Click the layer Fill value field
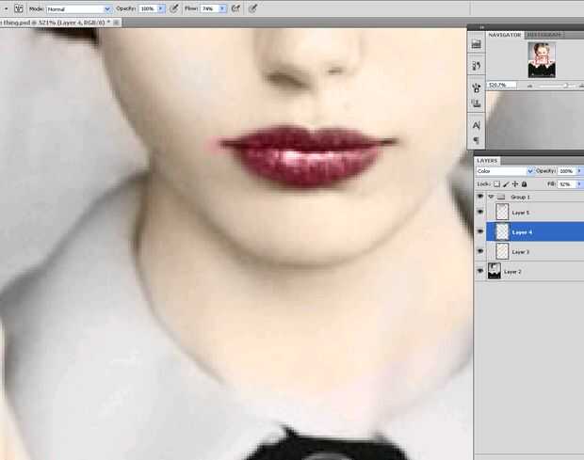The width and height of the screenshot is (584, 460). (x=566, y=184)
